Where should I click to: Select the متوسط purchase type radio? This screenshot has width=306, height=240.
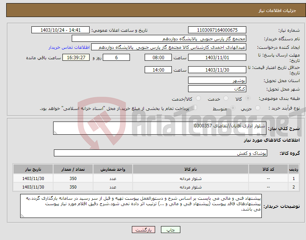233,108
